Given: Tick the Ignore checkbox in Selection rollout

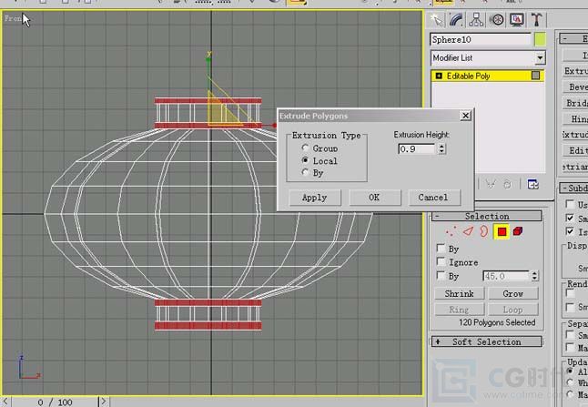Looking at the screenshot, I should tap(441, 262).
